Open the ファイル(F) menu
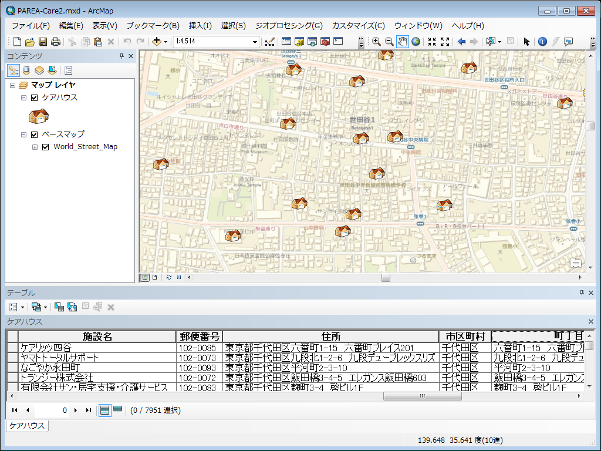This screenshot has width=601, height=451. (31, 26)
